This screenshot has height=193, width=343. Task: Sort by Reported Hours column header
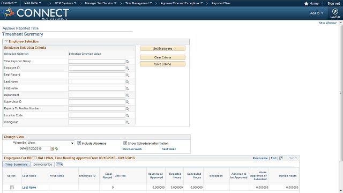[x=175, y=176]
